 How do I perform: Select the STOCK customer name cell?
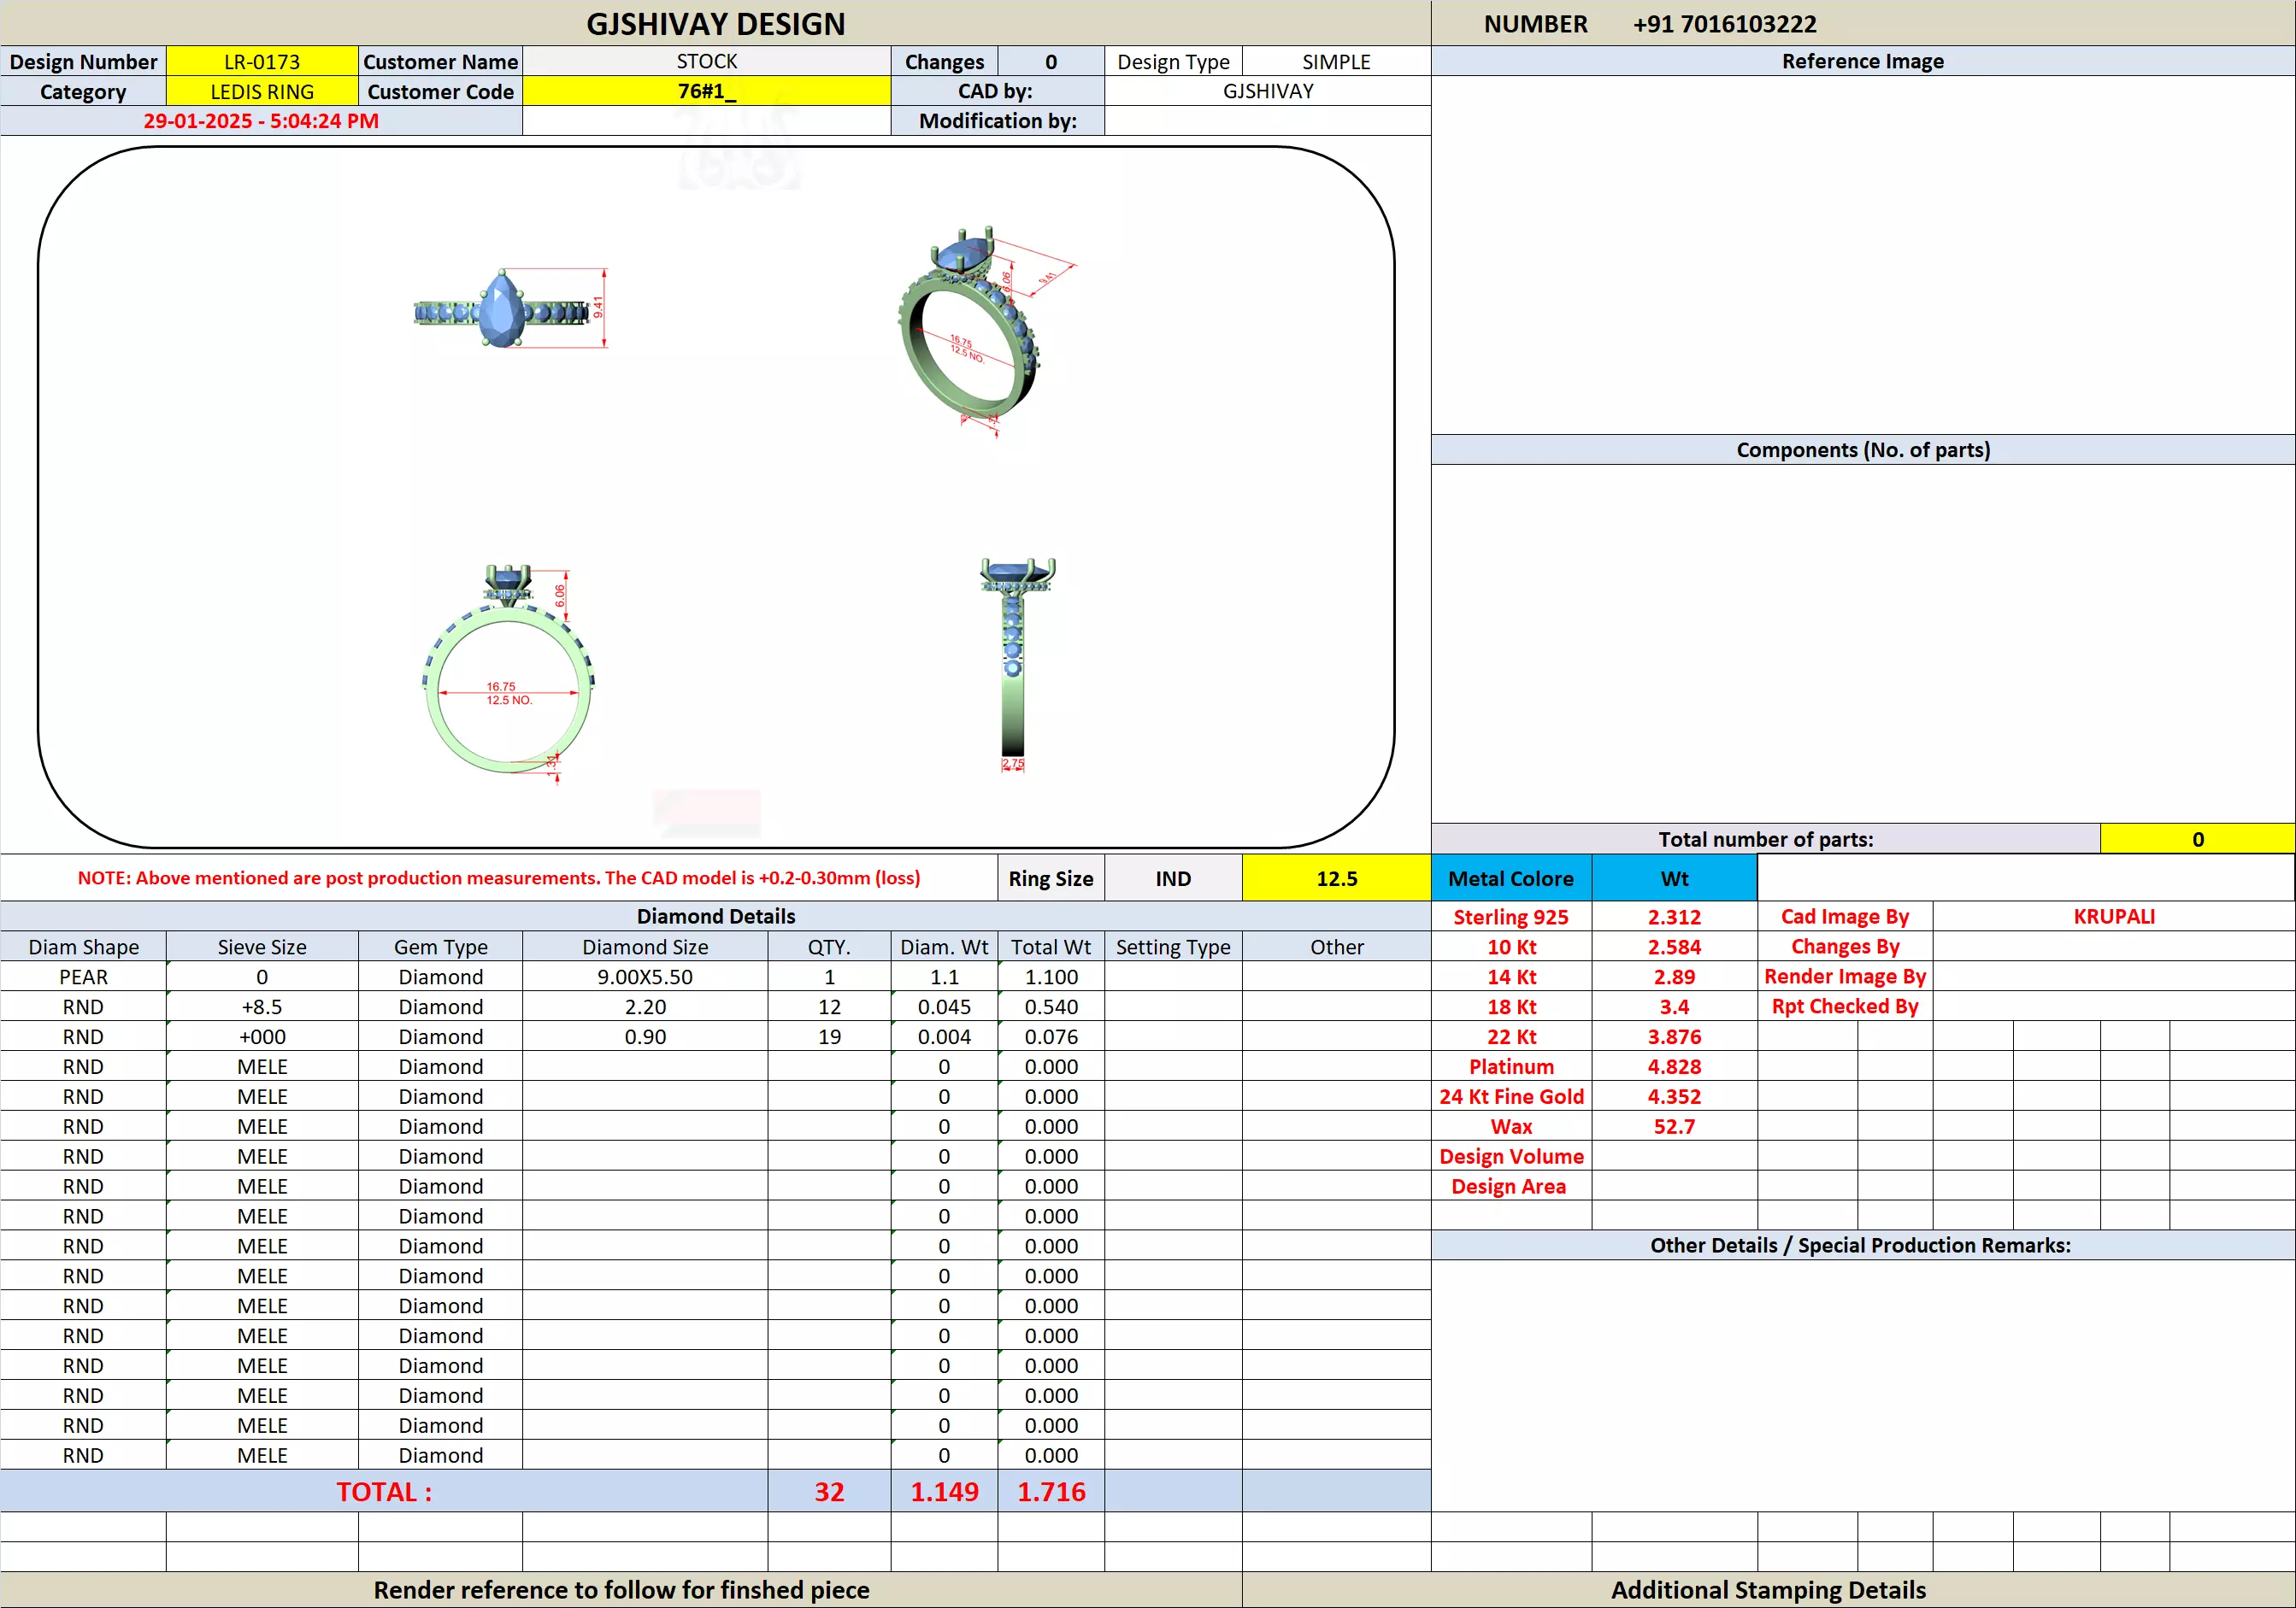tap(706, 62)
